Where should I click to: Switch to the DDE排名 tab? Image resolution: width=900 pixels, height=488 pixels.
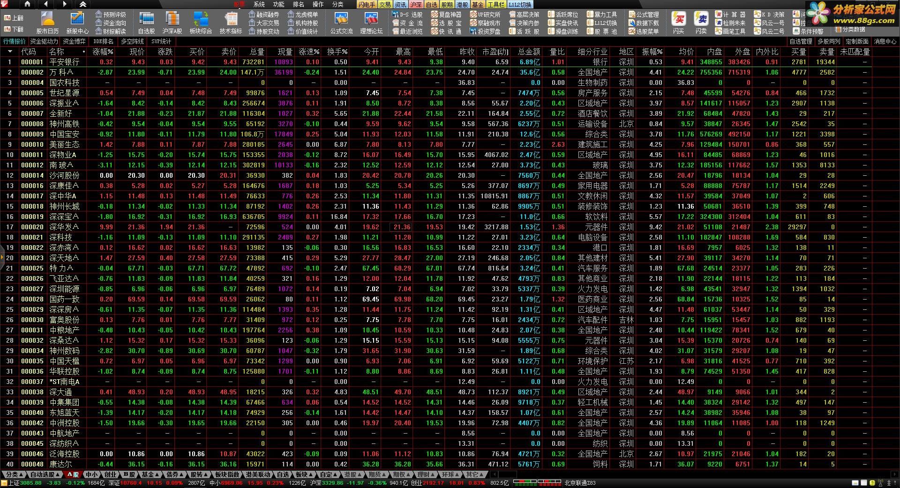[x=103, y=41]
